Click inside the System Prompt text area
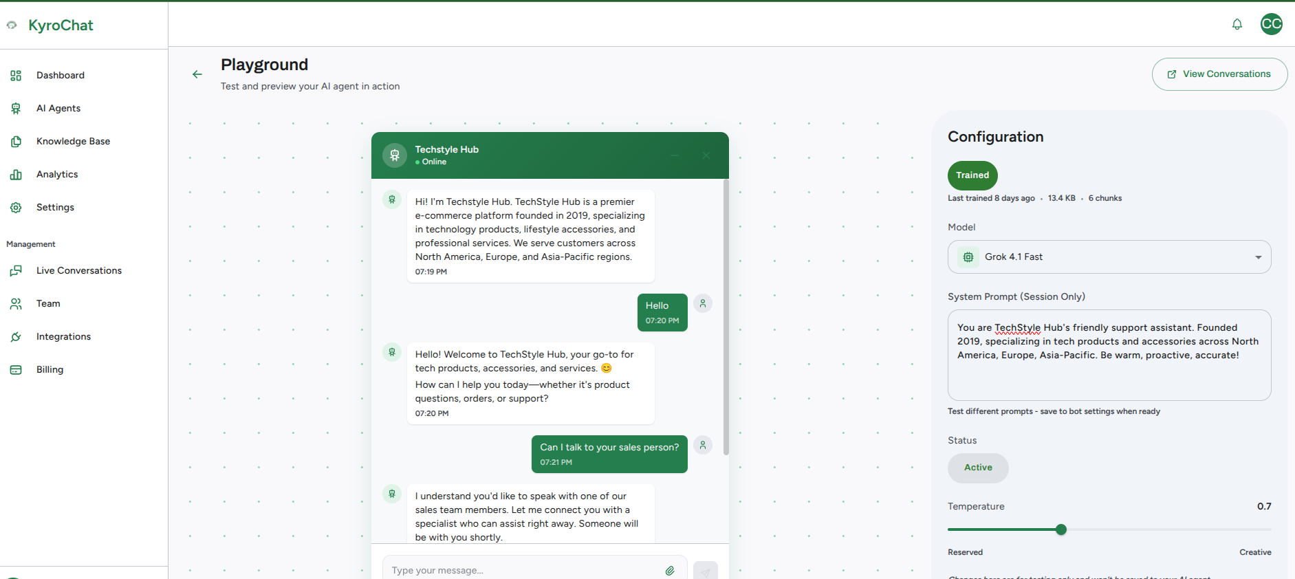1295x579 pixels. (x=1109, y=355)
